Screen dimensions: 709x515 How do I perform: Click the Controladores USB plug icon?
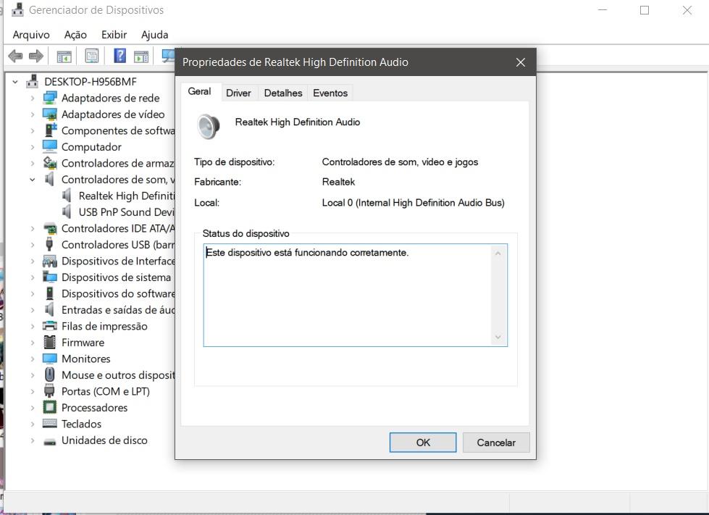pos(49,244)
